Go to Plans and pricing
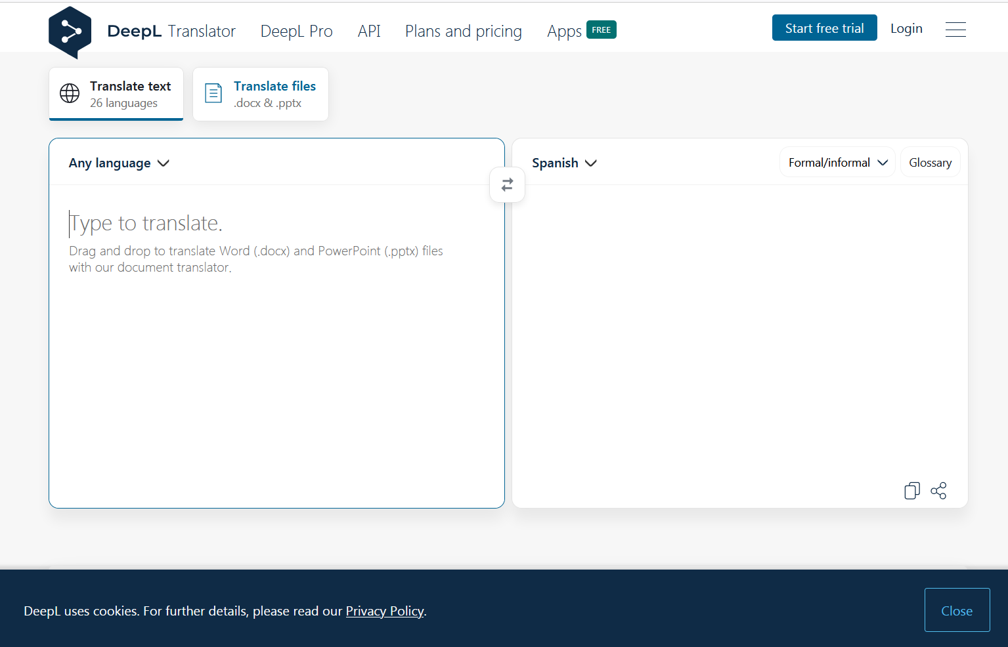This screenshot has width=1008, height=647. click(x=464, y=31)
